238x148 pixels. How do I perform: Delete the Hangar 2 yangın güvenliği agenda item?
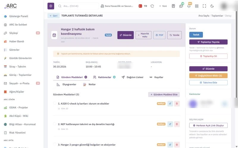(x=177, y=145)
